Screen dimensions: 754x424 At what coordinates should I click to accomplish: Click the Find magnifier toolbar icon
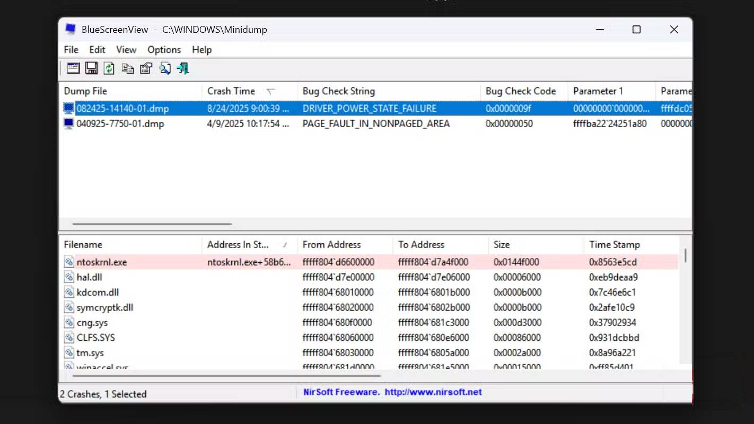point(165,68)
